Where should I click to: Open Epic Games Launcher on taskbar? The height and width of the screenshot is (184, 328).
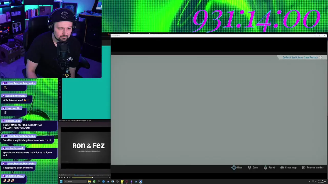[99, 181]
